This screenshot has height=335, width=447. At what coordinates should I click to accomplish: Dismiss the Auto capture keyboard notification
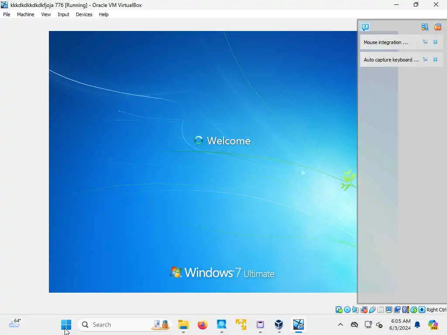tap(435, 59)
